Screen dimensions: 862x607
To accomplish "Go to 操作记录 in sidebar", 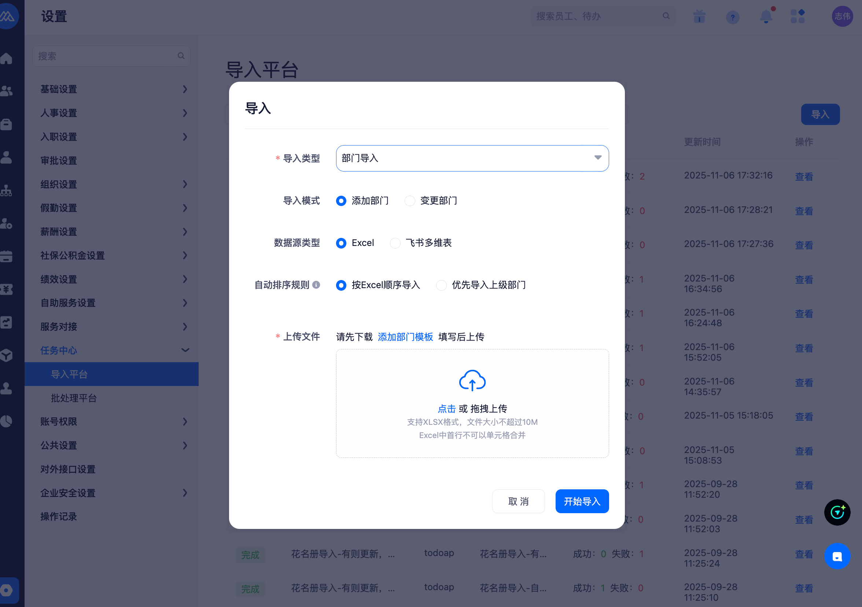I will 59,516.
